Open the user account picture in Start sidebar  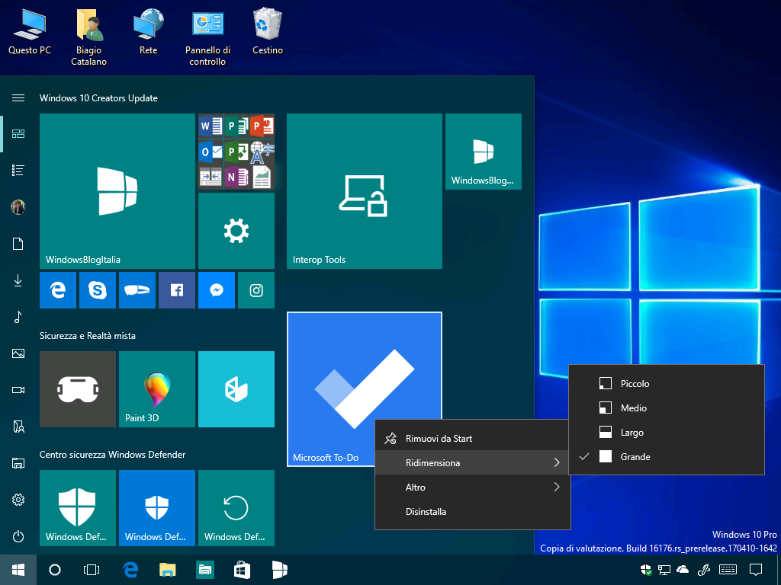click(18, 207)
